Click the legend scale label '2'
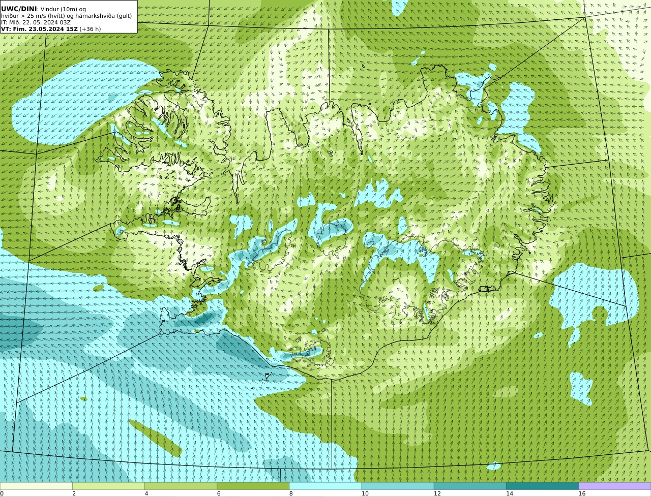The height and width of the screenshot is (497, 651). 74,493
